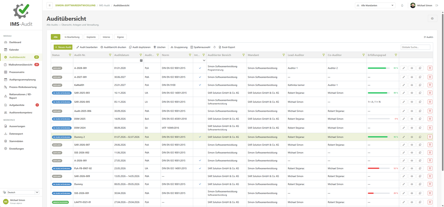The image size is (444, 207).
Task: Toggle the Int. checkmark for the Dummy row
Action: click(x=200, y=184)
